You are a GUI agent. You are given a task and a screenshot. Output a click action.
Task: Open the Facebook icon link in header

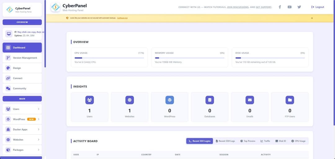(x=279, y=7)
